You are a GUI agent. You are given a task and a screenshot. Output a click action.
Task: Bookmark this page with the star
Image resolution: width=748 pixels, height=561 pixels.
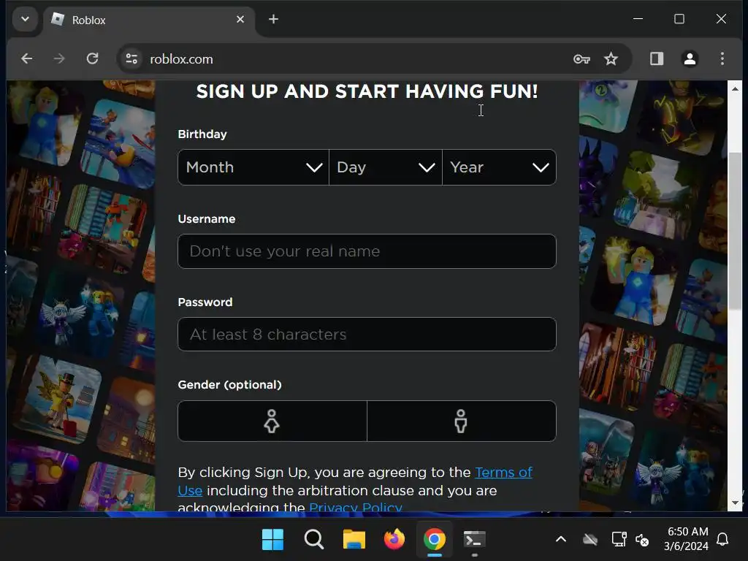click(x=611, y=59)
